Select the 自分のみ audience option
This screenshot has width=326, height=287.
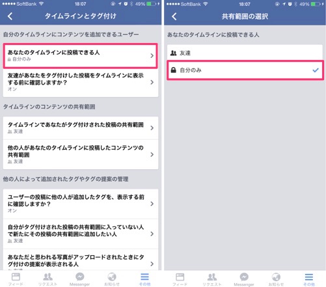(x=245, y=70)
